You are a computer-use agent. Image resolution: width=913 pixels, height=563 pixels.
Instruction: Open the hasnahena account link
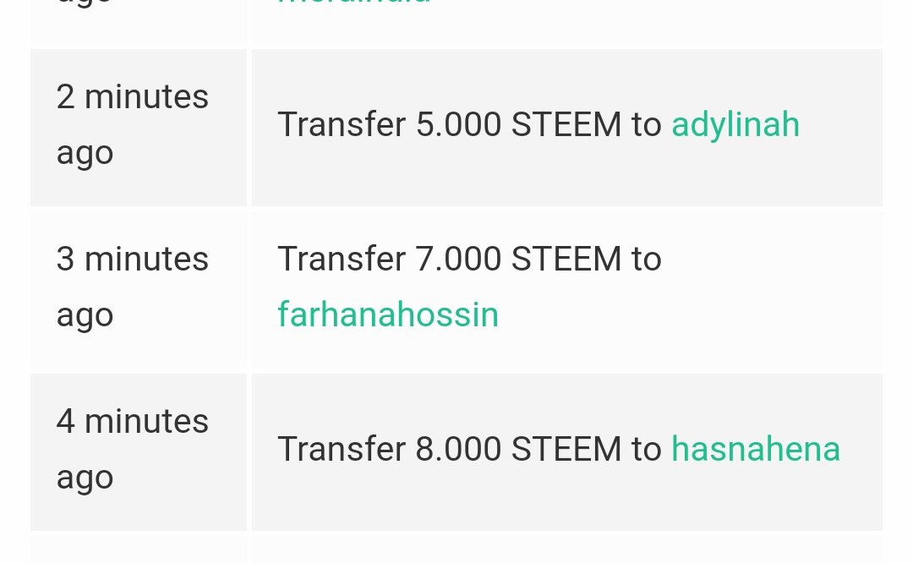756,449
